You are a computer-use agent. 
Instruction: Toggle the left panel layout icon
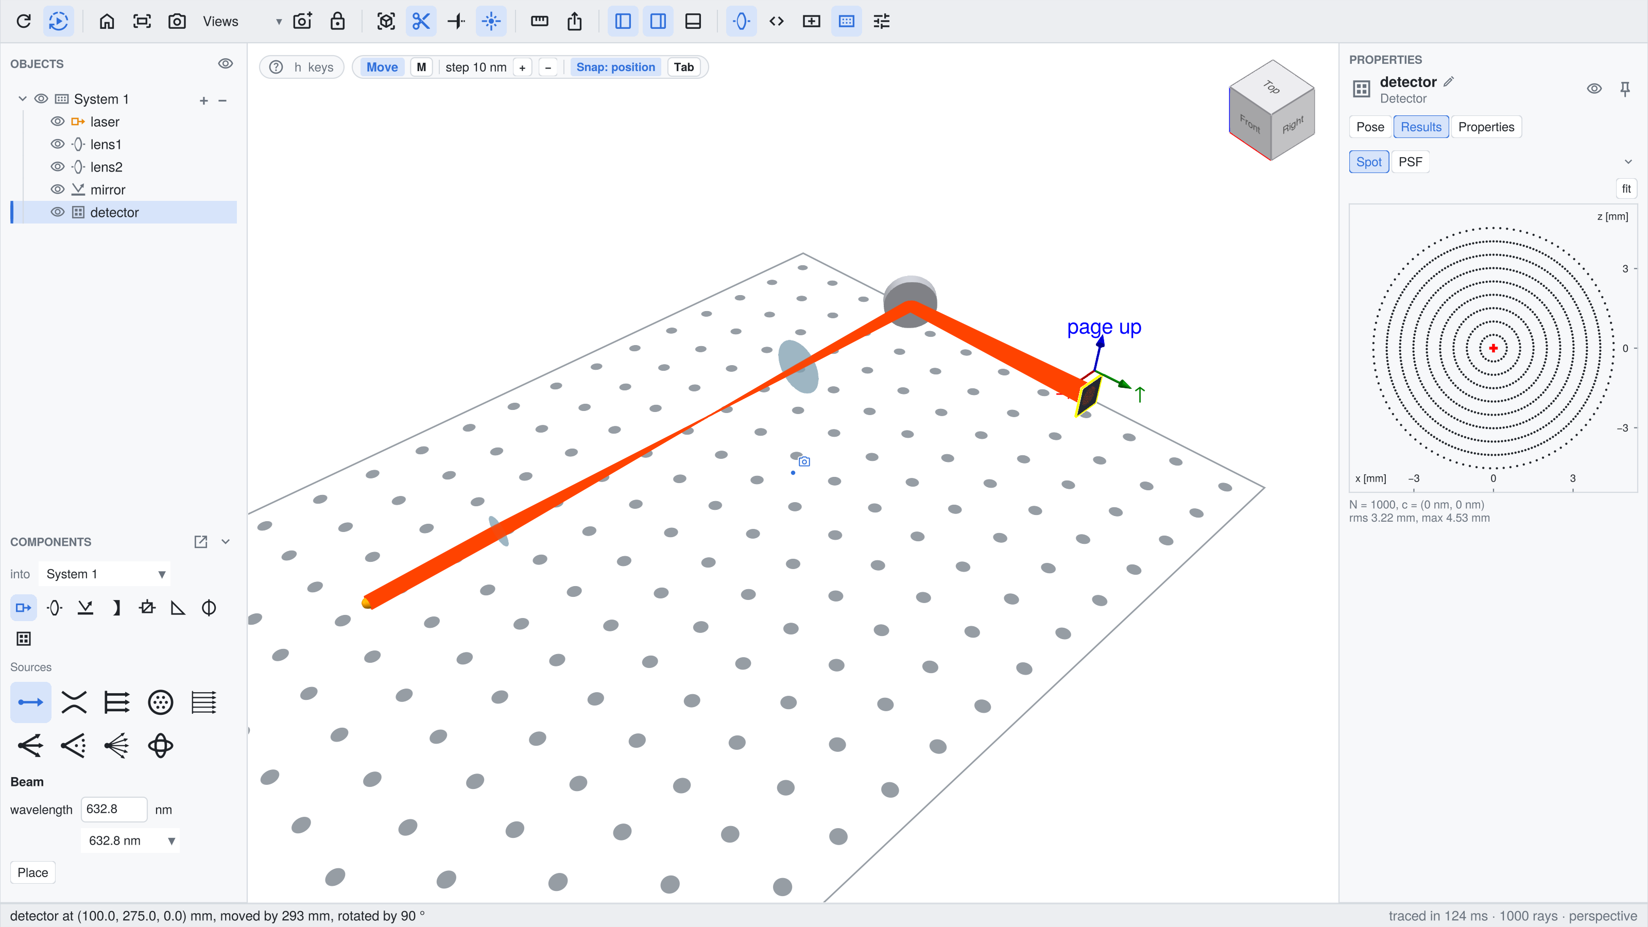pos(623,21)
